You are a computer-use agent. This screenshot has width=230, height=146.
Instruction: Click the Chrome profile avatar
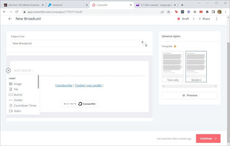point(219,12)
